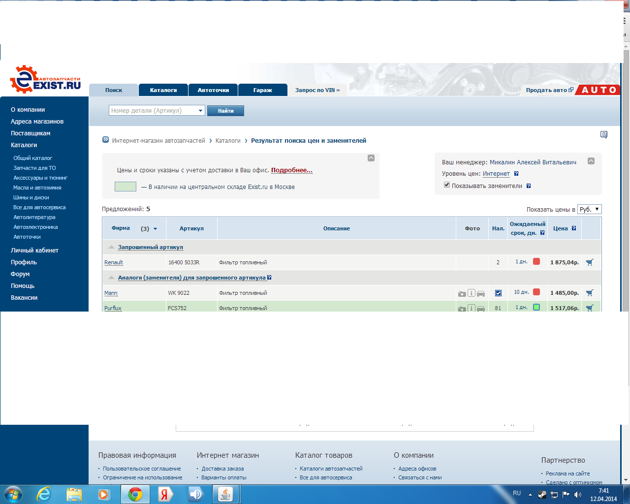Image resolution: width=630 pixels, height=504 pixels.
Task: Click the Найти search button
Action: [x=225, y=111]
